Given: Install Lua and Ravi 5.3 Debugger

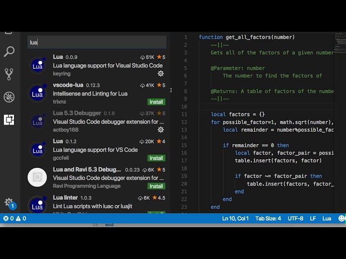Looking at the screenshot, I should [x=156, y=186].
